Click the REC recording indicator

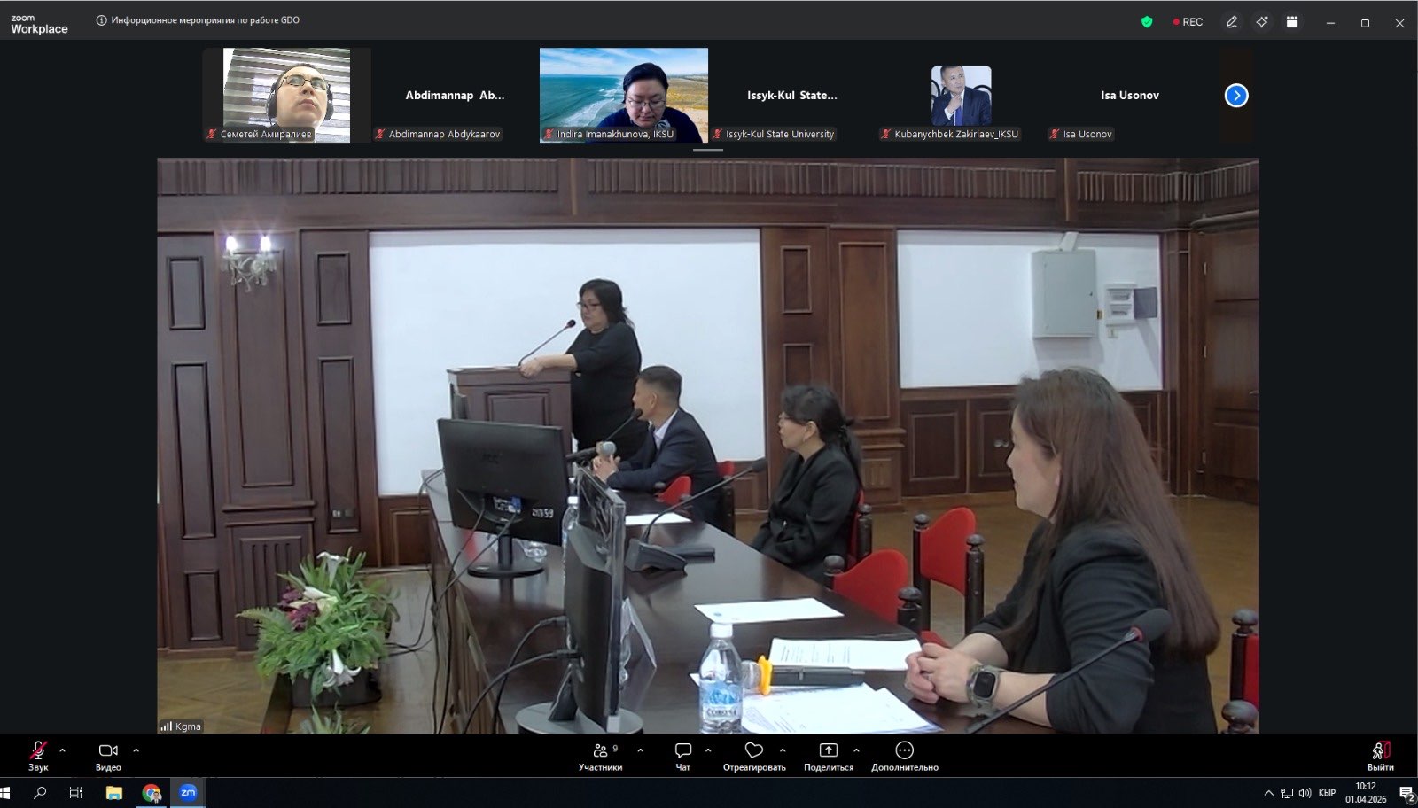(1188, 22)
